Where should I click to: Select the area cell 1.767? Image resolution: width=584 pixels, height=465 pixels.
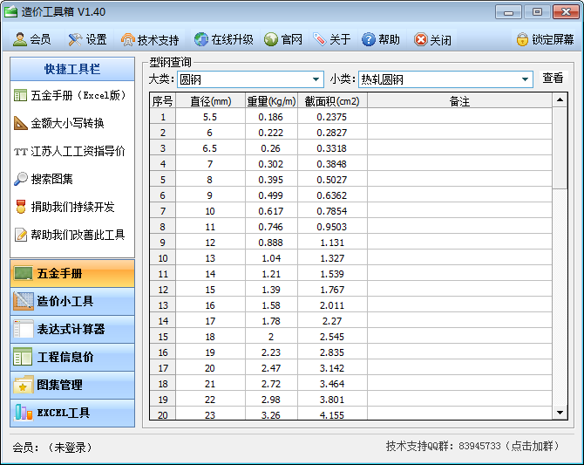(x=332, y=290)
